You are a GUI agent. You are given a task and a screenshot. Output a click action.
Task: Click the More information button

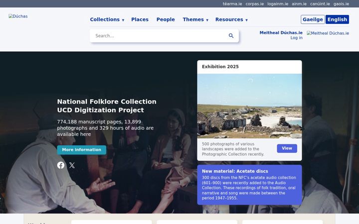point(81,150)
